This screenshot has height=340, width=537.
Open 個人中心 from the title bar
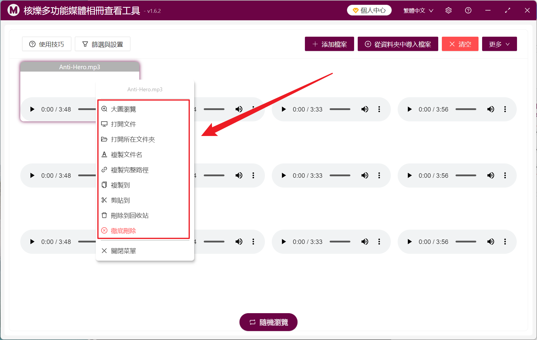click(369, 10)
